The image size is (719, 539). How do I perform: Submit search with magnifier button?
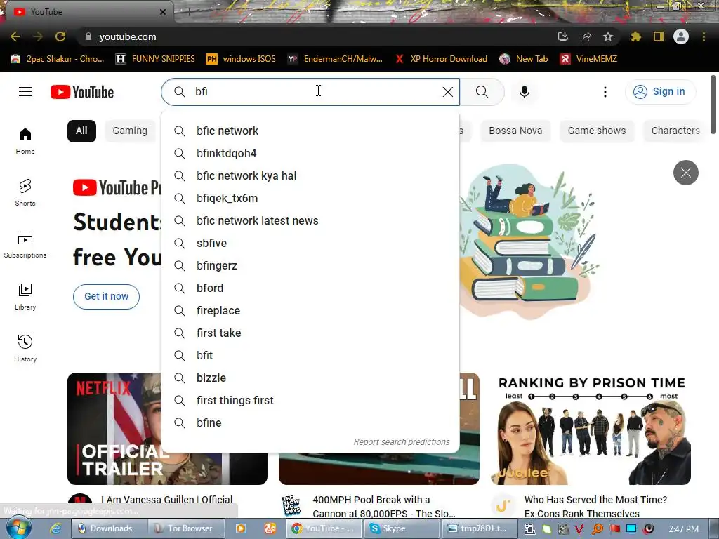click(482, 92)
